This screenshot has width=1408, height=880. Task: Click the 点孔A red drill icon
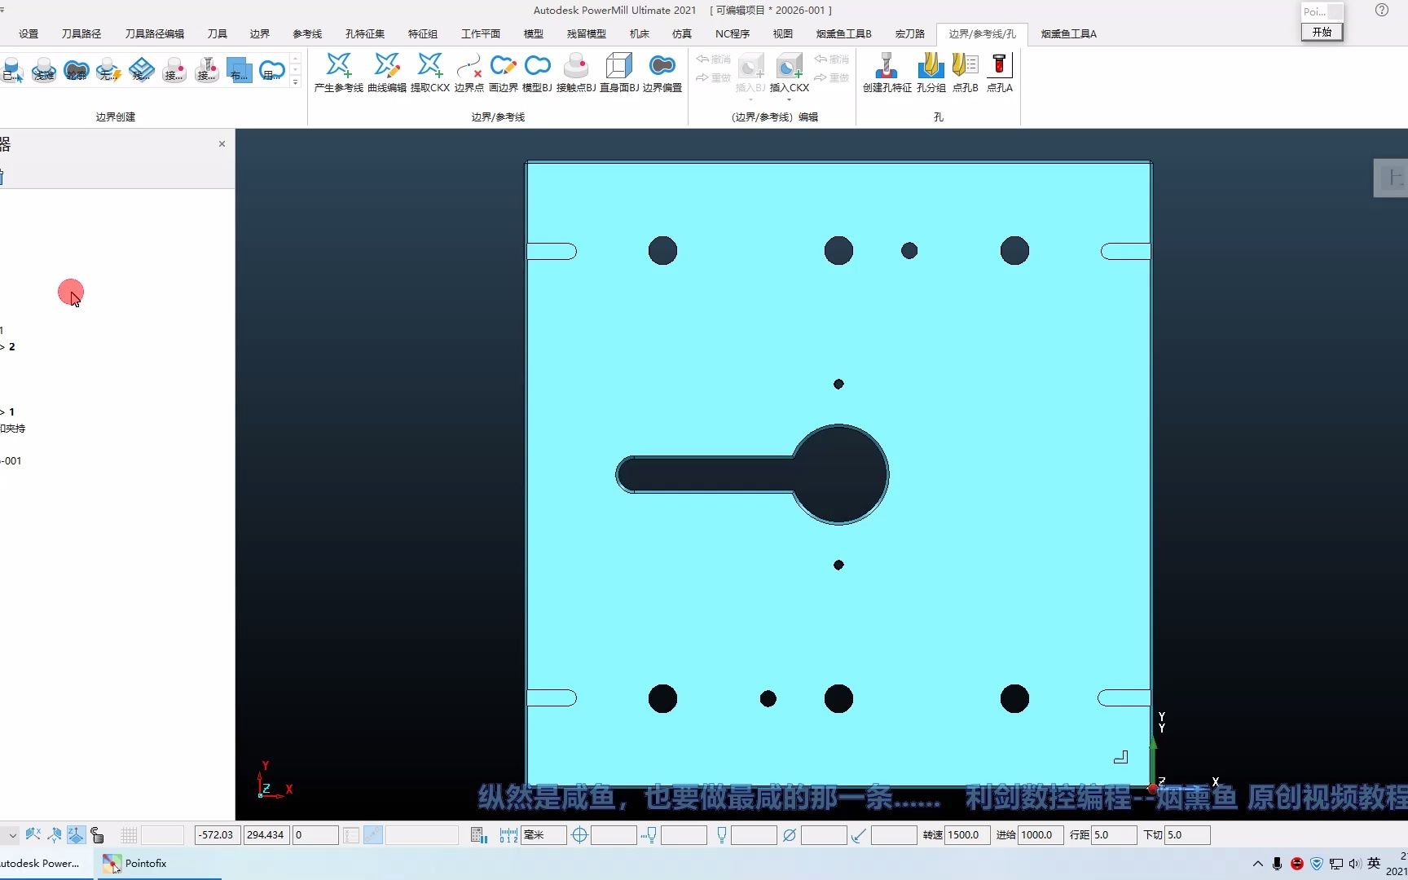[x=999, y=72]
